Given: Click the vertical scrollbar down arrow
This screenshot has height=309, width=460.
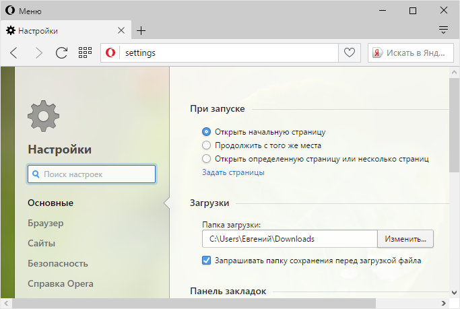Looking at the screenshot, I should point(455,293).
